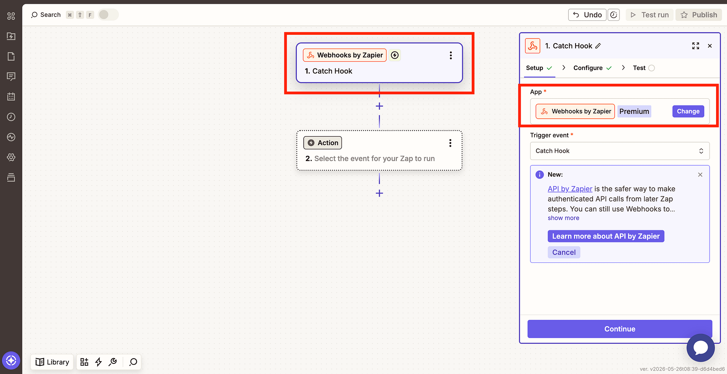The image size is (727, 374).
Task: Click the lightning bolt icon in bottom toolbar
Action: (x=98, y=362)
